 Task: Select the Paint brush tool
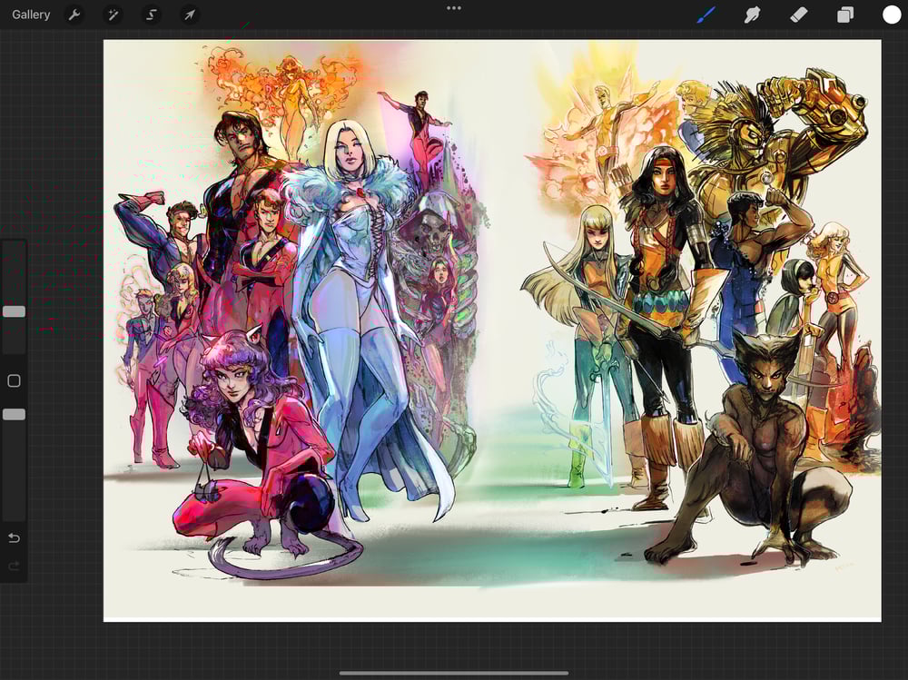click(x=706, y=15)
